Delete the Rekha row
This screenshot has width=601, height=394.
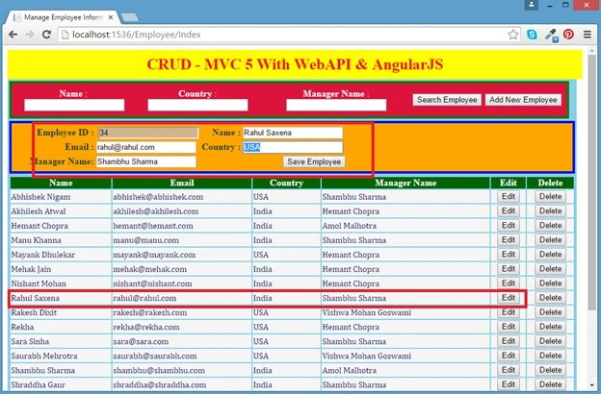550,327
